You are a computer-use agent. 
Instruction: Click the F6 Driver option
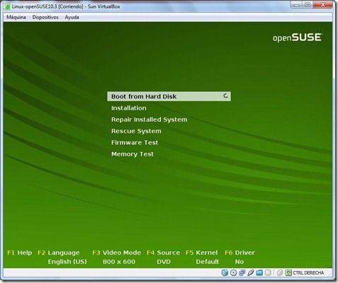[240, 253]
